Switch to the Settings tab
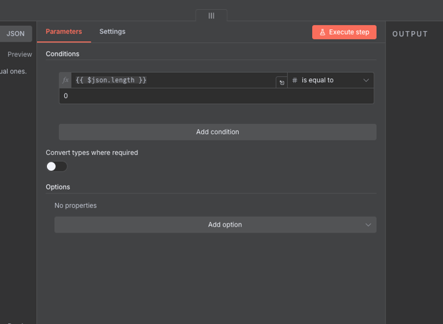This screenshot has width=443, height=324. coord(112,32)
